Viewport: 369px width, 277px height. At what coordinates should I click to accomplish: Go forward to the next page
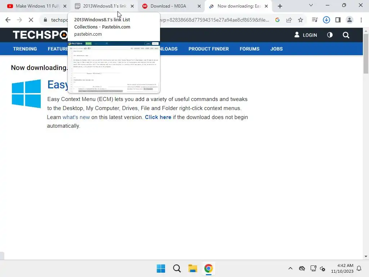pyautogui.click(x=19, y=20)
